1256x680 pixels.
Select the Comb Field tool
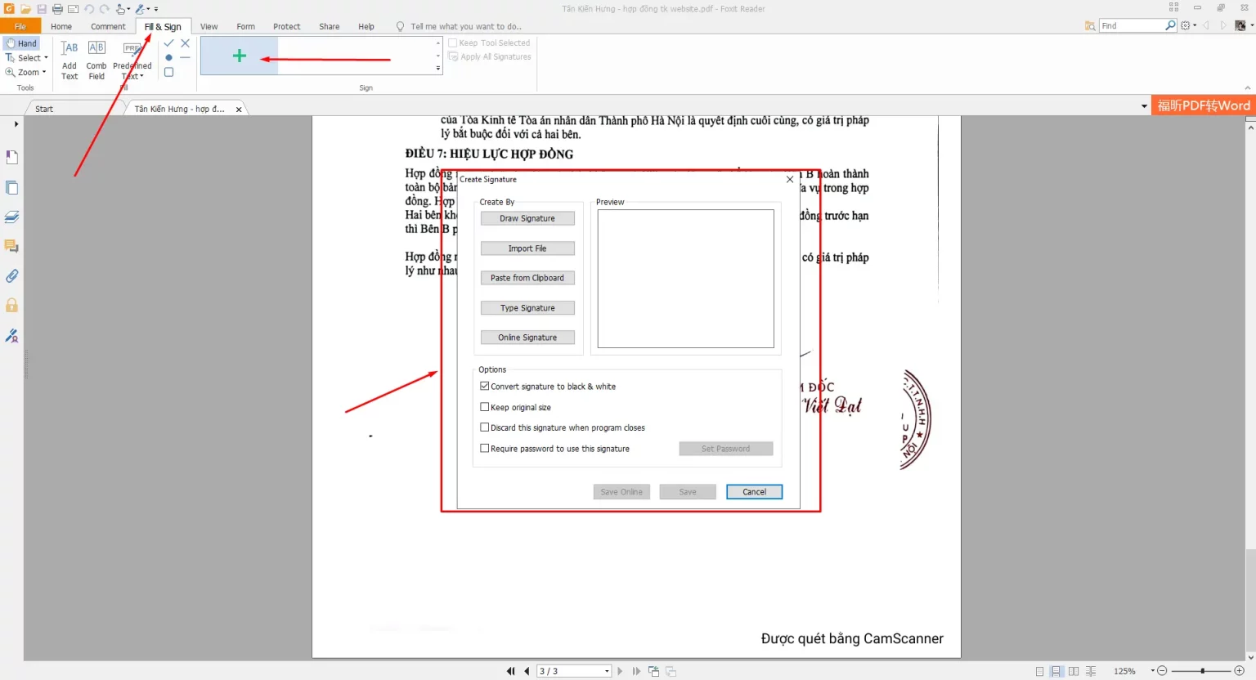coord(96,60)
